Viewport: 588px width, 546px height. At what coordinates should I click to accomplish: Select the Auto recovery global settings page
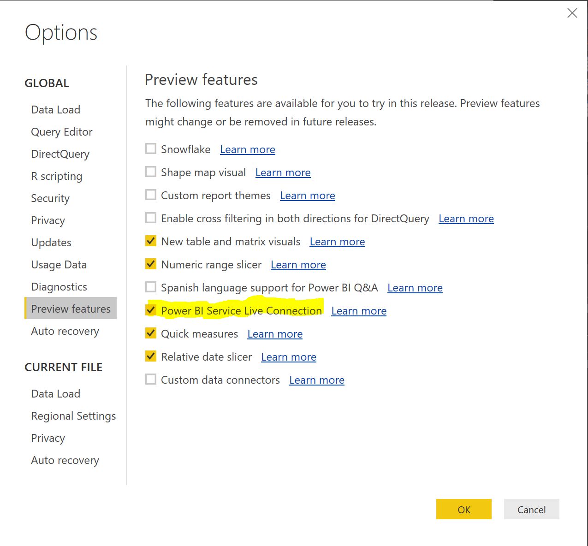[x=65, y=331]
